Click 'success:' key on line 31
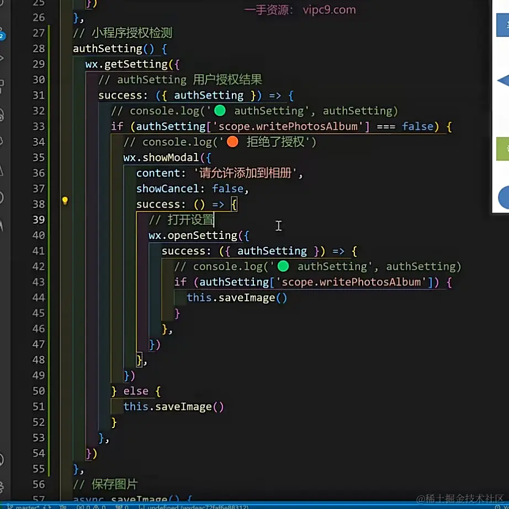Viewport: 509px width, 509px height. (123, 96)
